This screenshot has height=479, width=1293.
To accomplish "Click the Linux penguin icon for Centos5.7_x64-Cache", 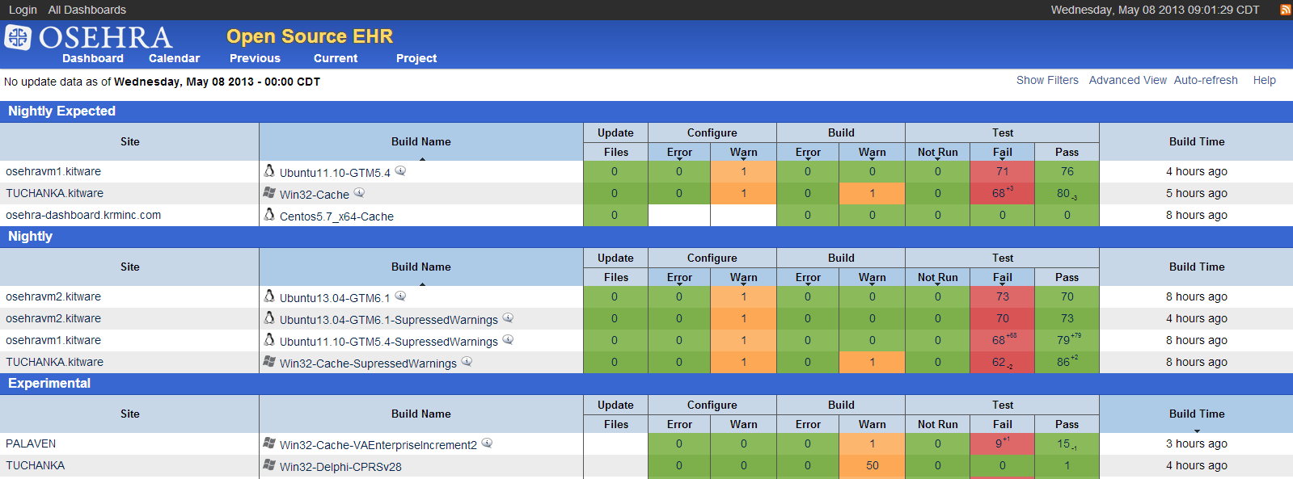I will click(x=269, y=215).
